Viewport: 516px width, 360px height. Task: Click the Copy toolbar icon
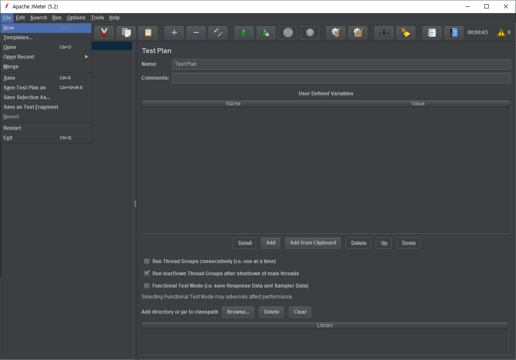(126, 32)
